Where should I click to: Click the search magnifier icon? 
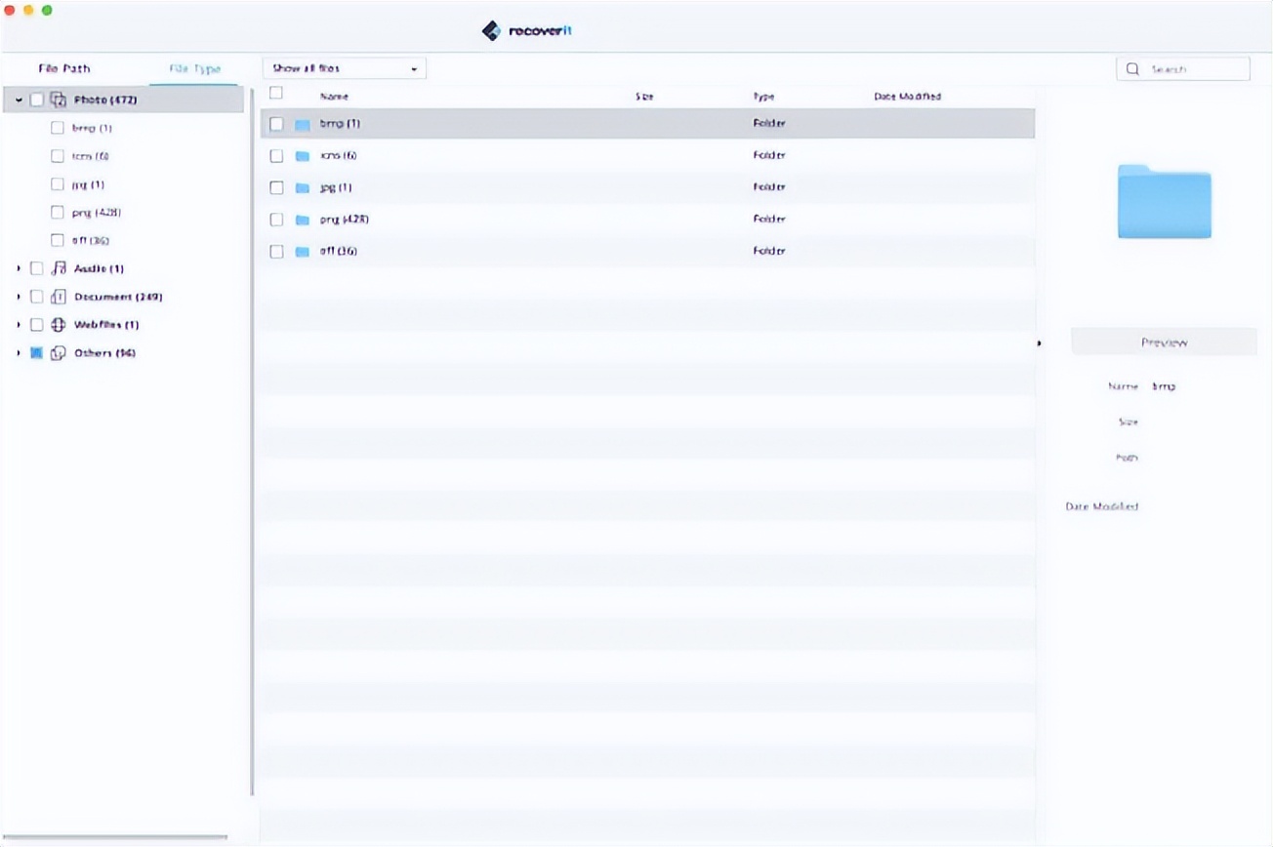(x=1132, y=68)
